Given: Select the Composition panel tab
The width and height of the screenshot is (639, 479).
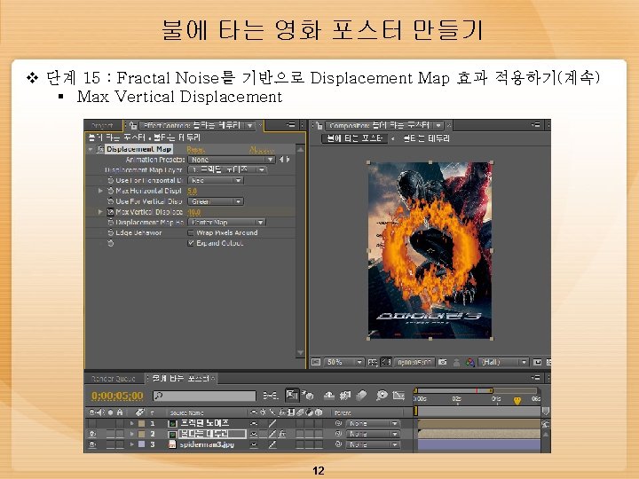Looking at the screenshot, I should click(380, 125).
